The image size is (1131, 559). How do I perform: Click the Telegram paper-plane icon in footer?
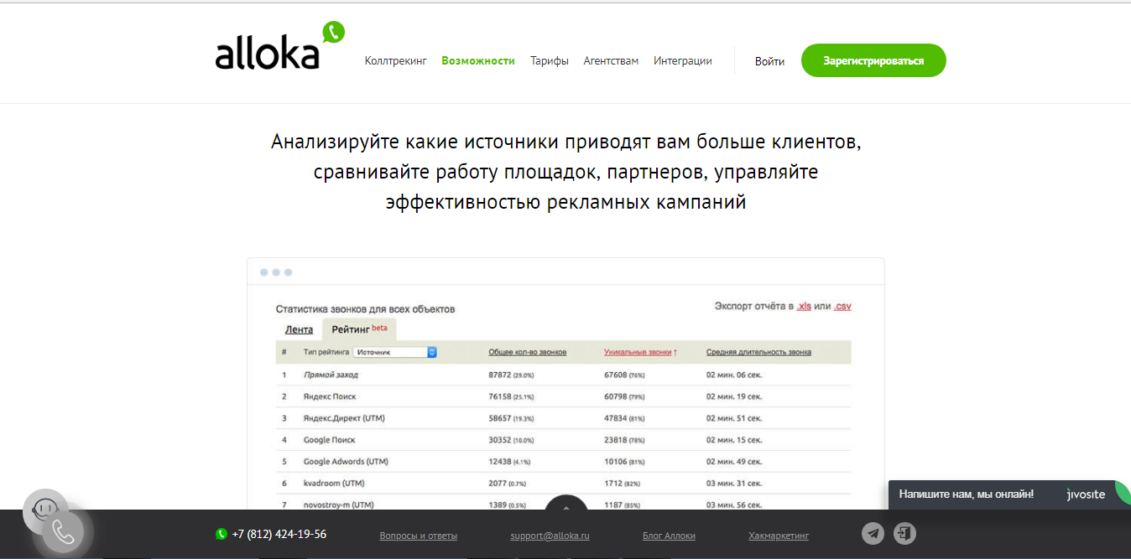(x=873, y=533)
